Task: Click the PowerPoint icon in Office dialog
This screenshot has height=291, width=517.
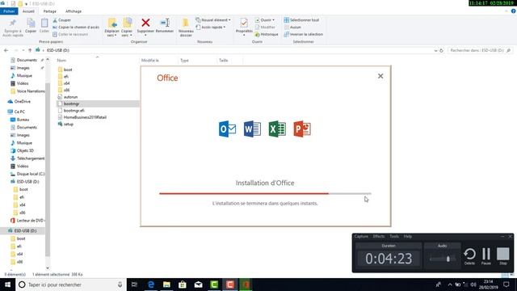Action: pyautogui.click(x=302, y=129)
